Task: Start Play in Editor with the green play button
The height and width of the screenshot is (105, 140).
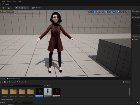Action: (x=16, y=8)
